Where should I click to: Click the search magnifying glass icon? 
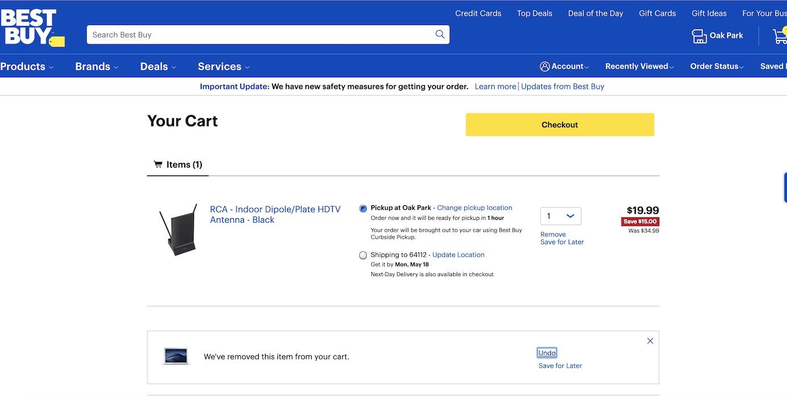(x=440, y=35)
